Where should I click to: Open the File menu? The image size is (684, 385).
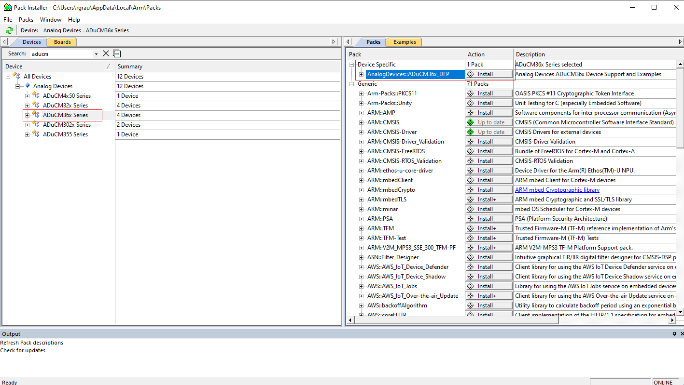8,20
